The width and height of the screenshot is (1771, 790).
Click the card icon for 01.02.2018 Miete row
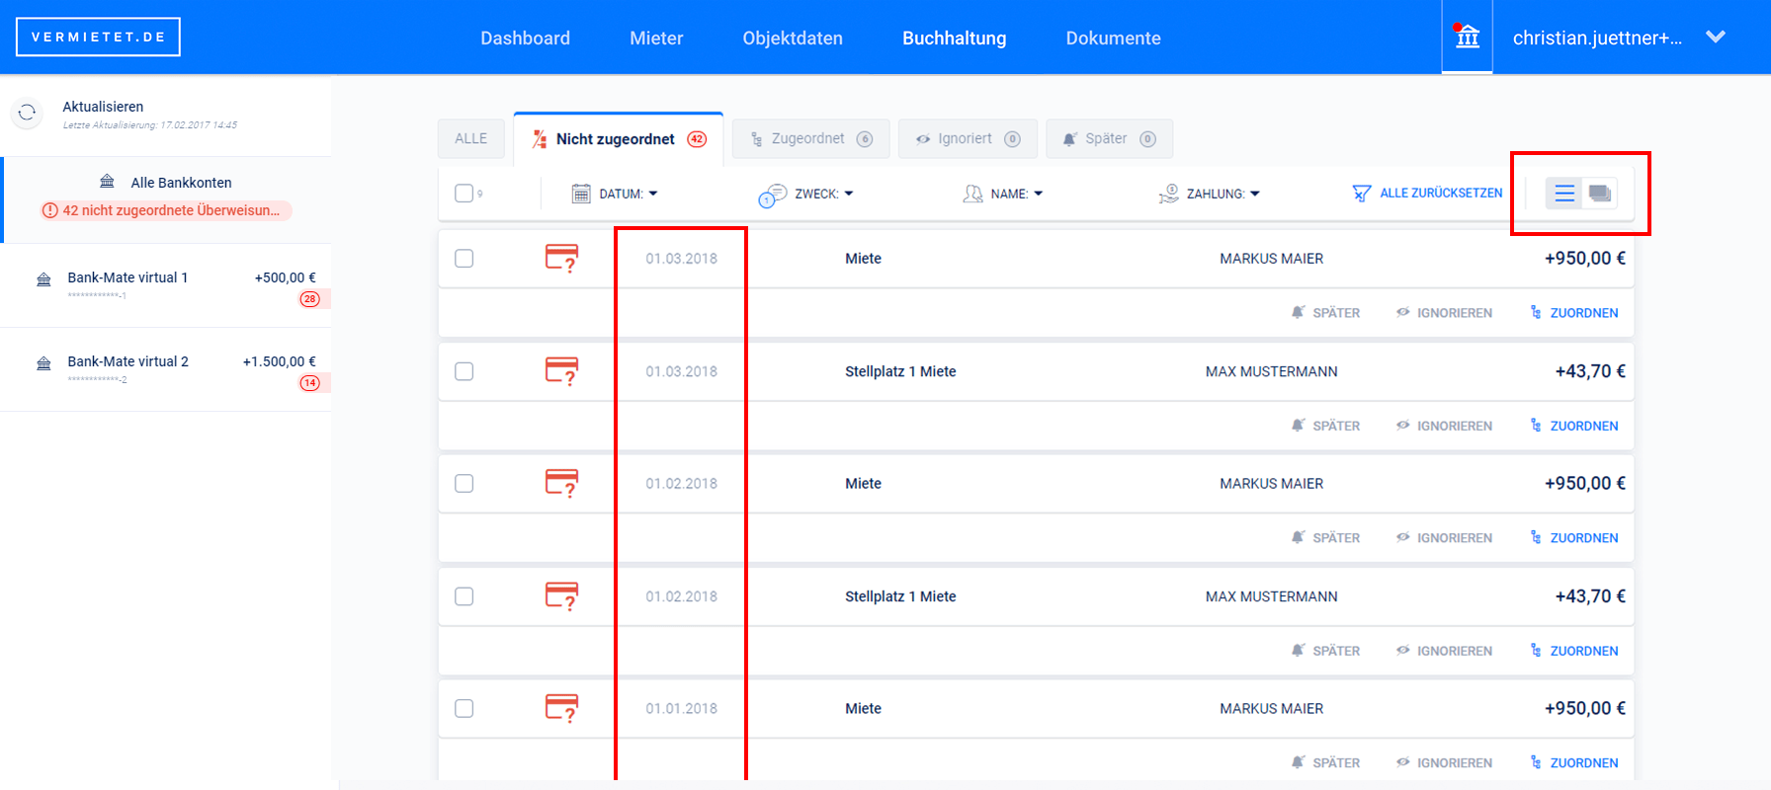[561, 483]
